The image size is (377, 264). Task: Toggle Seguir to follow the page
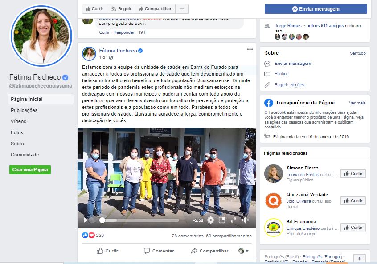click(121, 9)
